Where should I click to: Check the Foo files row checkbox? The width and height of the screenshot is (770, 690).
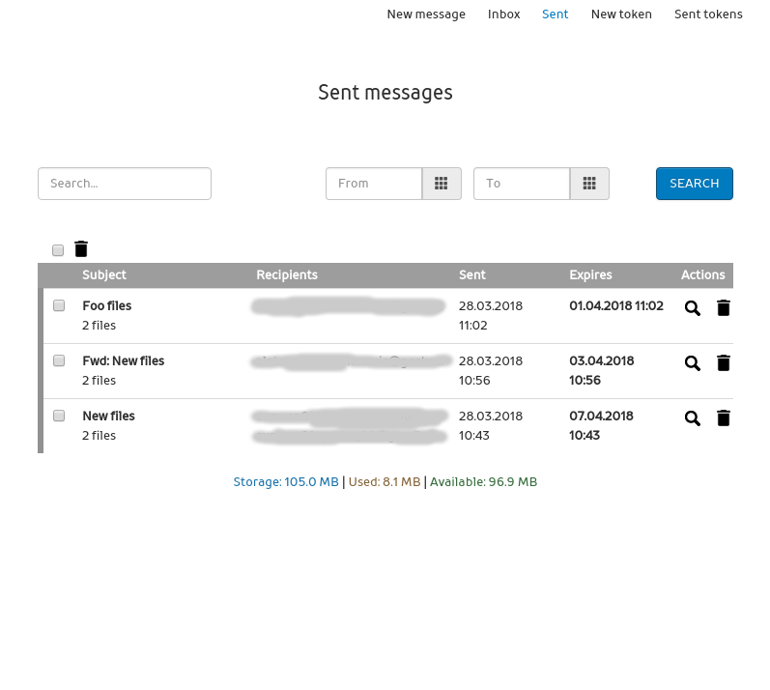coord(59,305)
